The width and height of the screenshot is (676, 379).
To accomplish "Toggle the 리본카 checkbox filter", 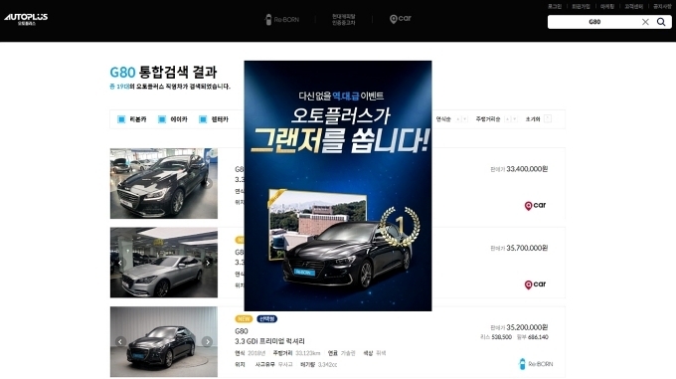I will pos(121,119).
